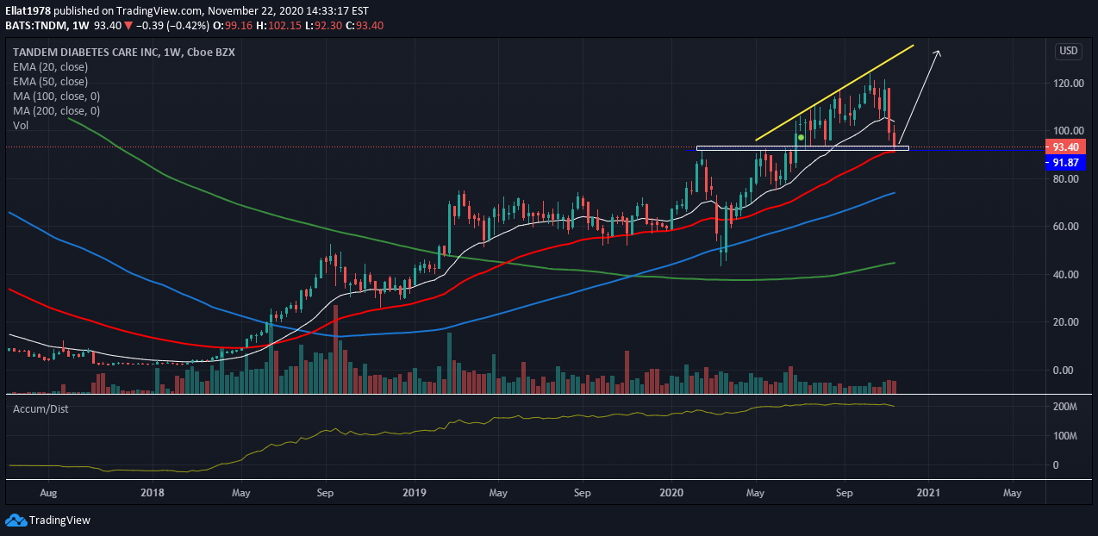The image size is (1098, 536).
Task: Click the TradingView logo icon
Action: click(16, 520)
